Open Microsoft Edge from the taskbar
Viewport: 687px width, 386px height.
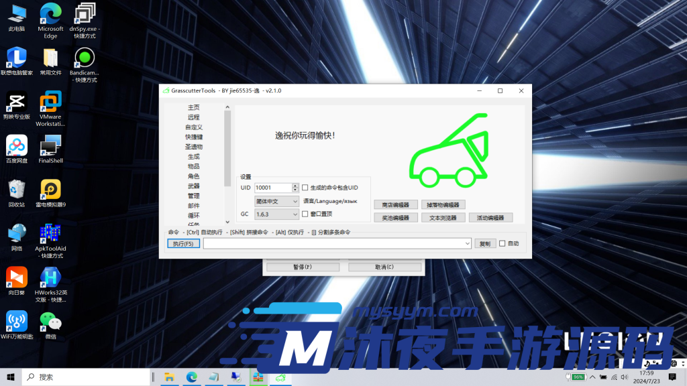(192, 378)
